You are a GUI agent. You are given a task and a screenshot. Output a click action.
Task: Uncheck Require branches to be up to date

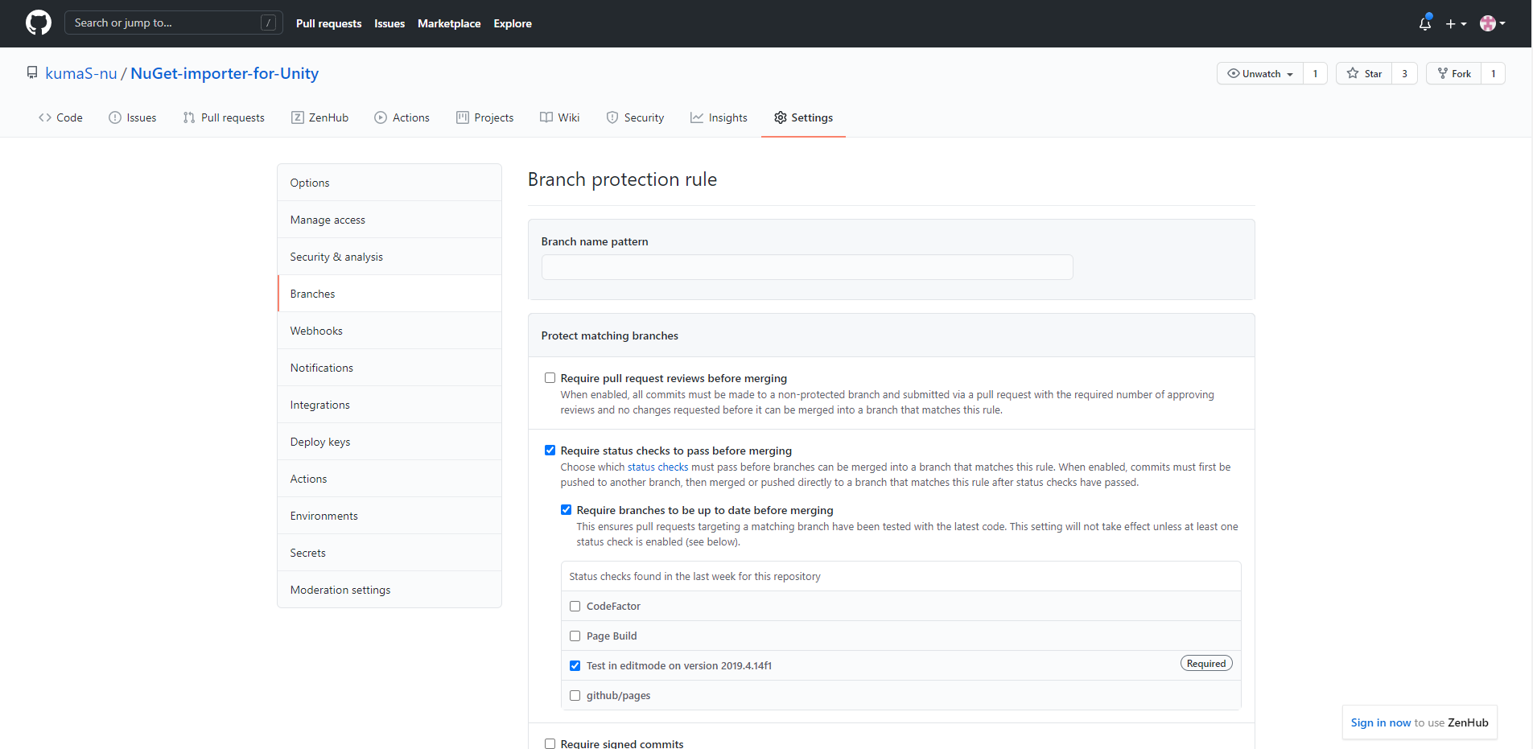click(x=567, y=510)
